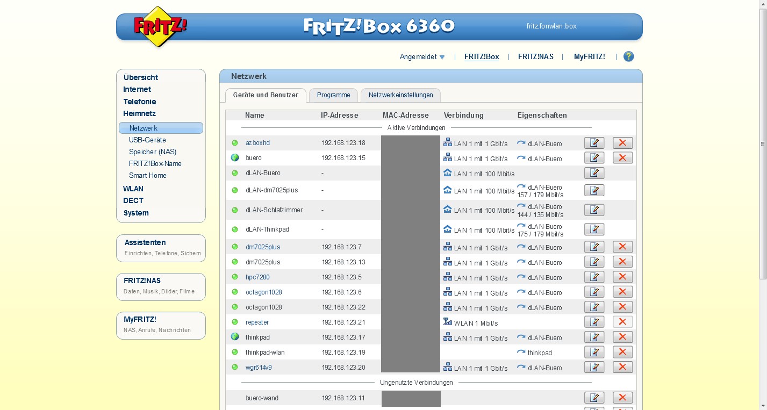This screenshot has height=410, width=767.
Task: Open Speicher (NAS) submenu item
Action: coord(153,152)
